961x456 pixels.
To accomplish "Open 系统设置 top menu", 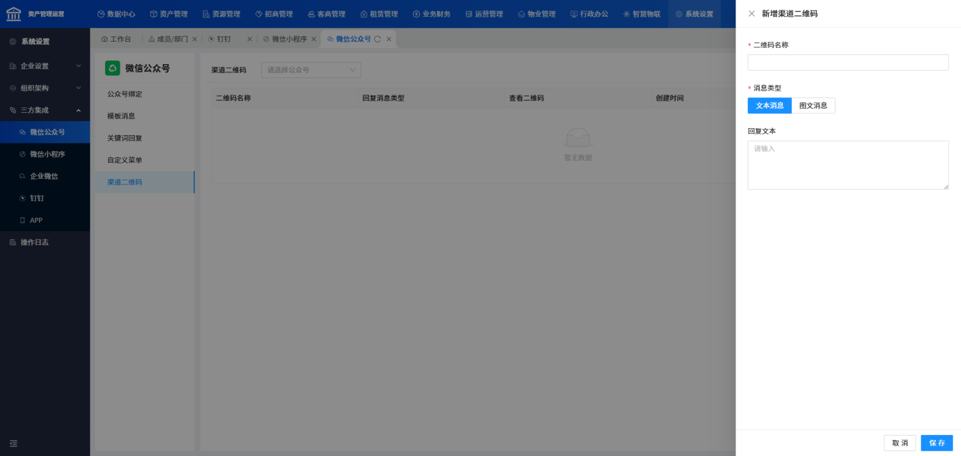I will [694, 14].
